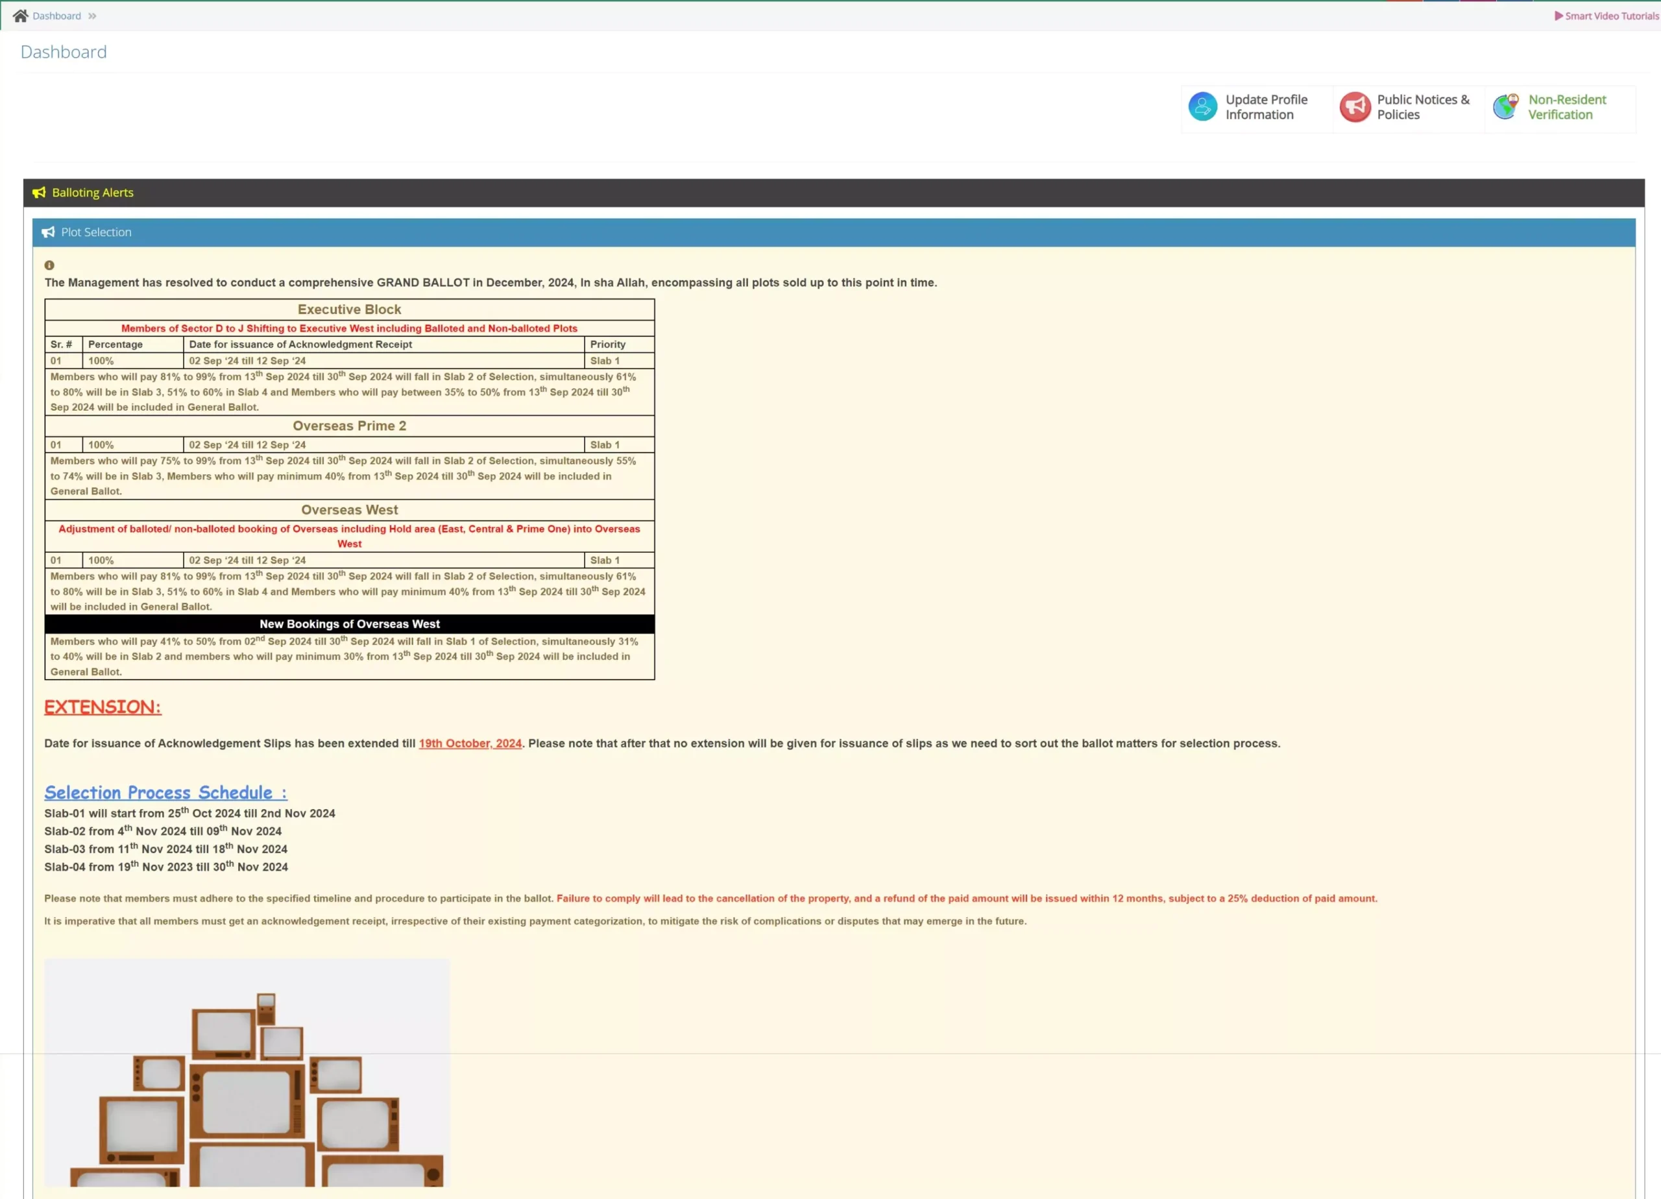Expand the Overseas Prime 2 section
Screen dimensions: 1661x1199
pyautogui.click(x=350, y=426)
